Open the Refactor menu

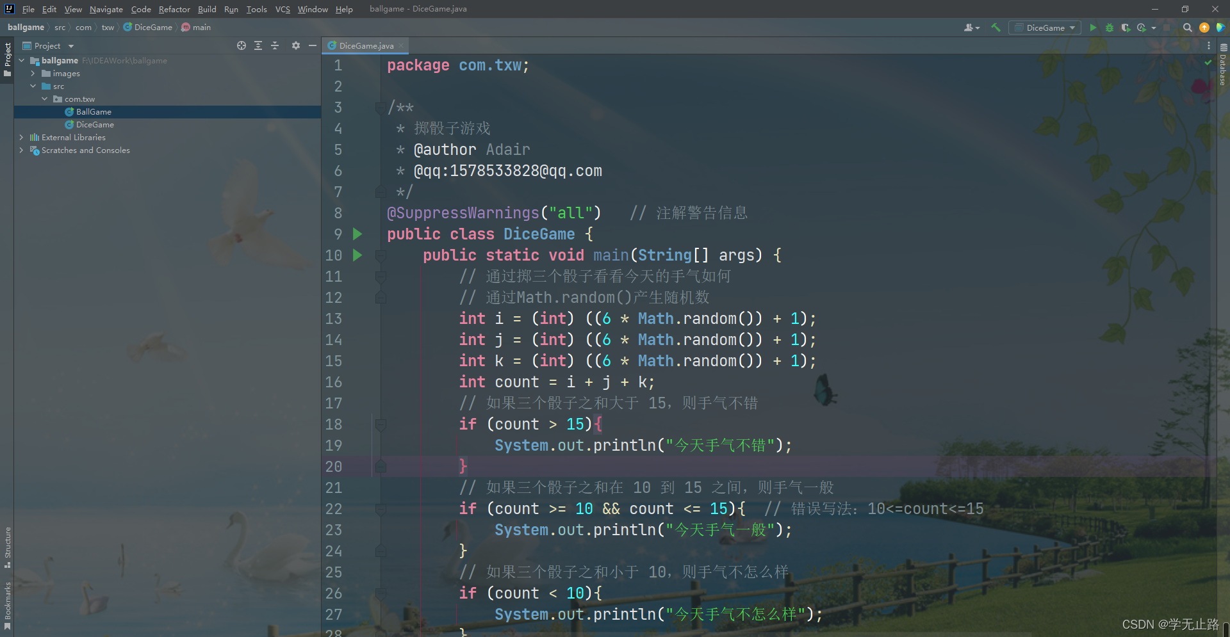point(174,9)
